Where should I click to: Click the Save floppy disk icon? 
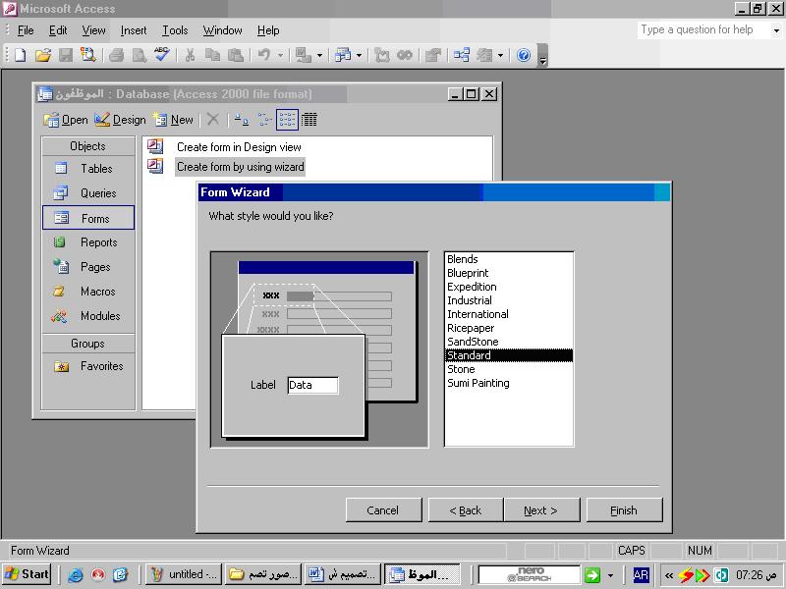click(66, 55)
